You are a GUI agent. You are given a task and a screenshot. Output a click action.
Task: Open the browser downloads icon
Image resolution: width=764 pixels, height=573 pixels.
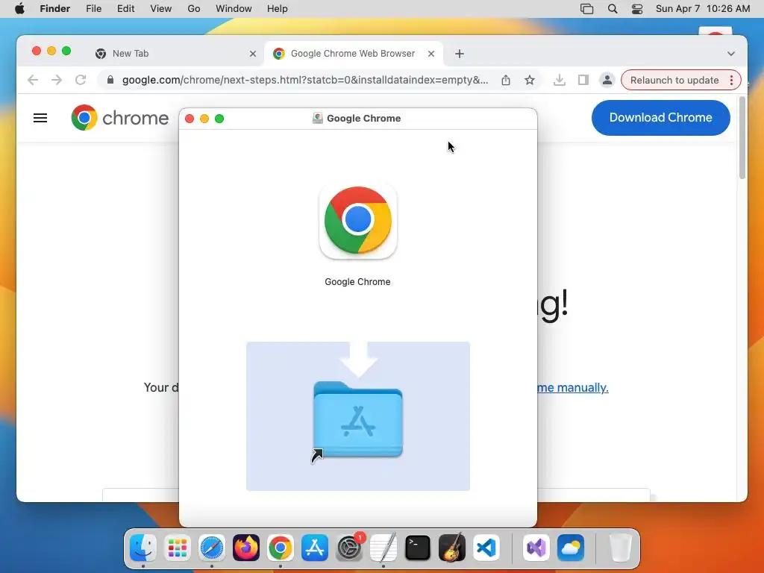coord(560,80)
